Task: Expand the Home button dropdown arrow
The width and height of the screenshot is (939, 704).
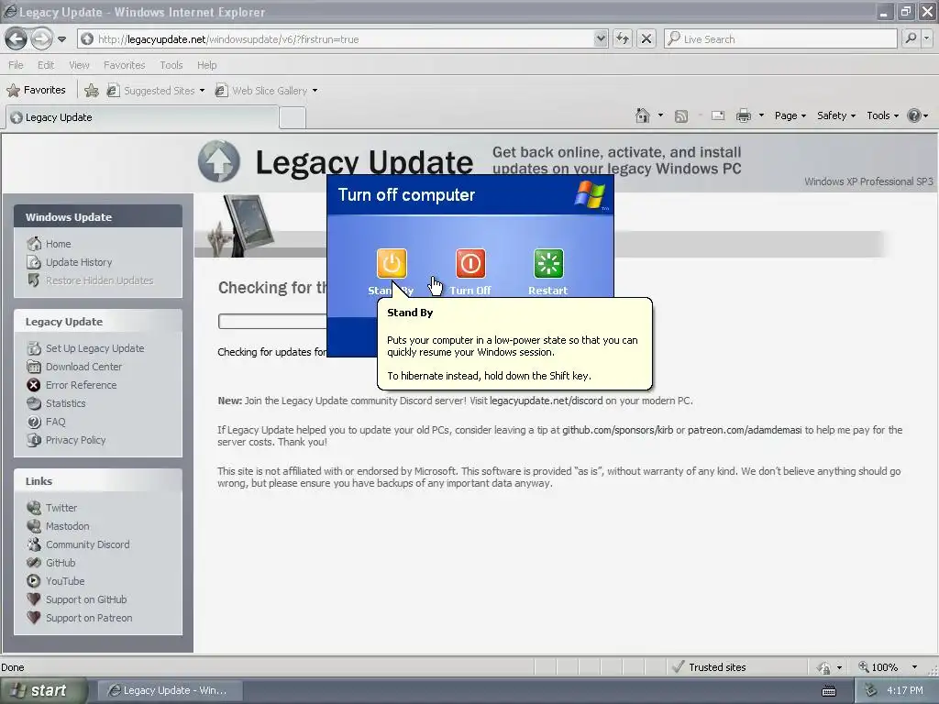Action: 660,115
